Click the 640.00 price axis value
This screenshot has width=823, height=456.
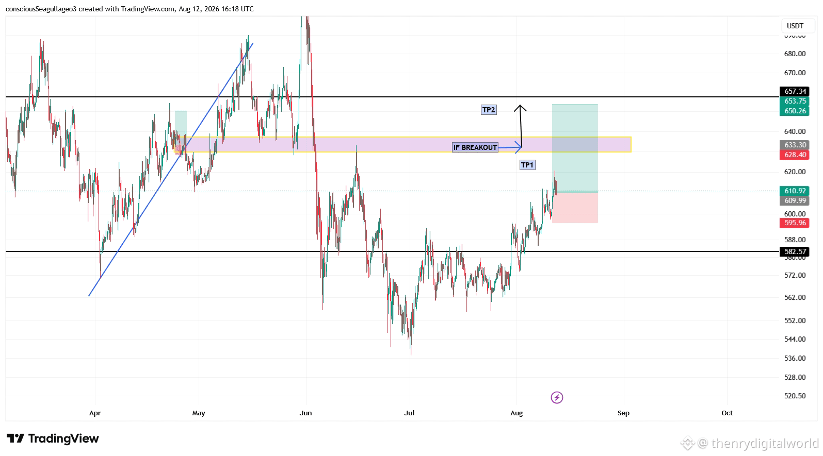coord(795,131)
